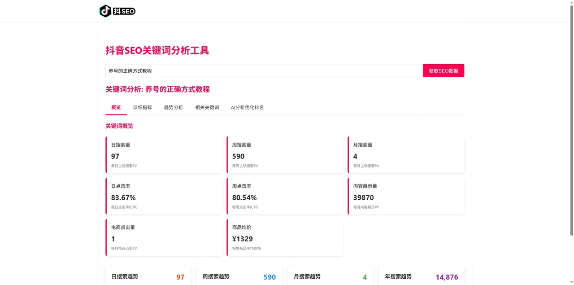Screen dimensions: 574x285
Task: Click the 年搜索趋势 value 14,876
Action: click(447, 277)
